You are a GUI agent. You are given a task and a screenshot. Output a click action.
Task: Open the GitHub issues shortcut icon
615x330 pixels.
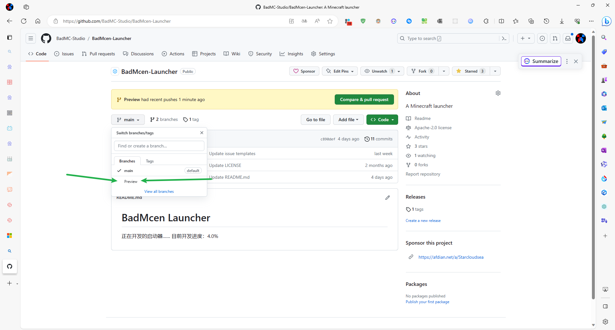tap(542, 38)
